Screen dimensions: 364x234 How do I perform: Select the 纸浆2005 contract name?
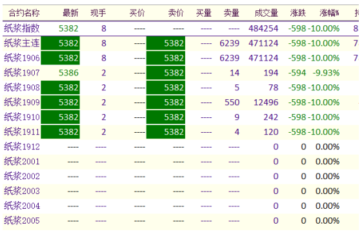21,220
